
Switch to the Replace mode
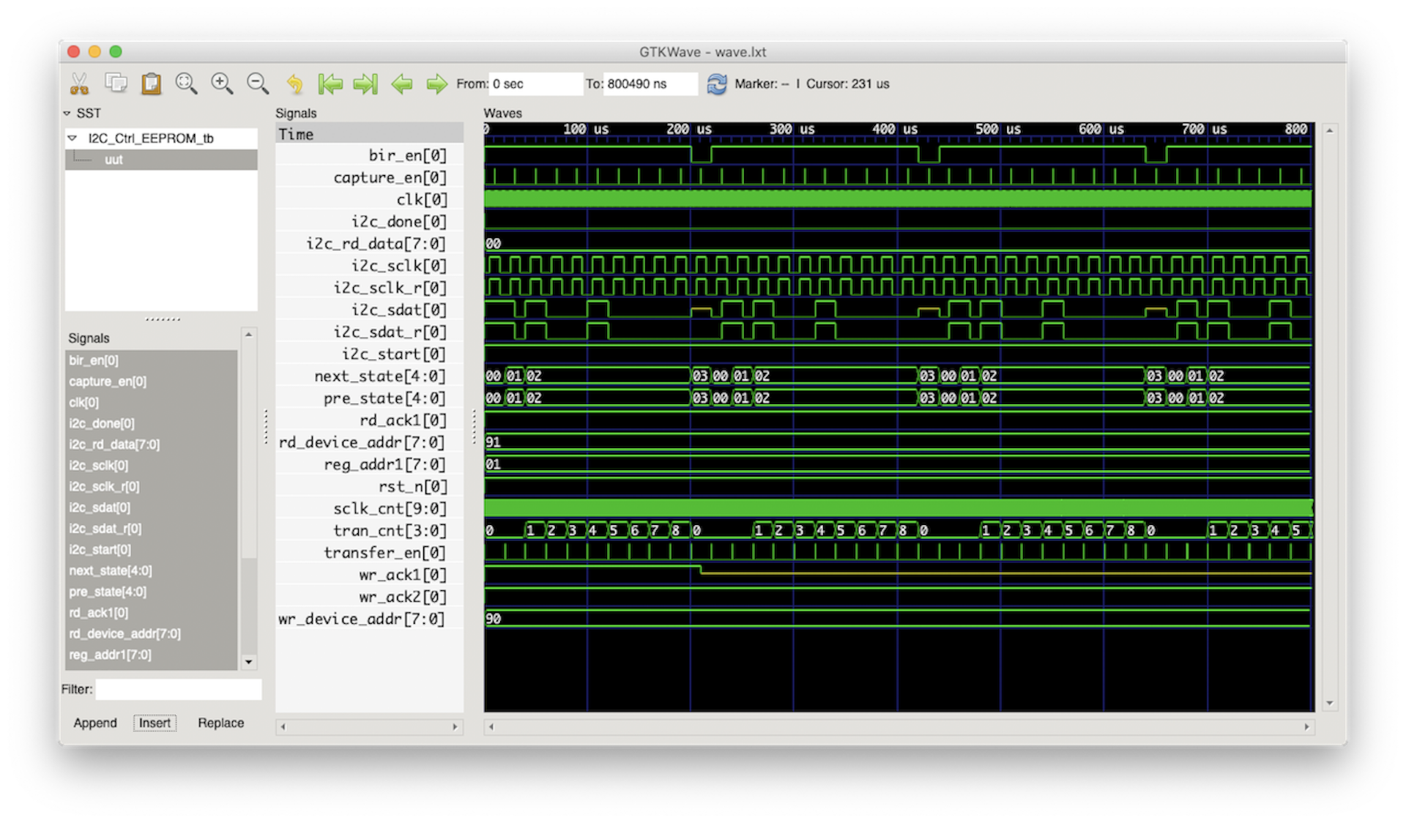point(221,723)
